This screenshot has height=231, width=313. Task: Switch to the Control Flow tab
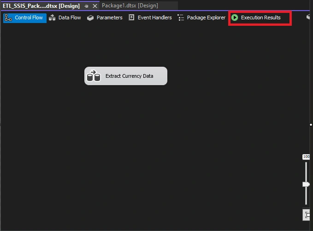pyautogui.click(x=25, y=18)
